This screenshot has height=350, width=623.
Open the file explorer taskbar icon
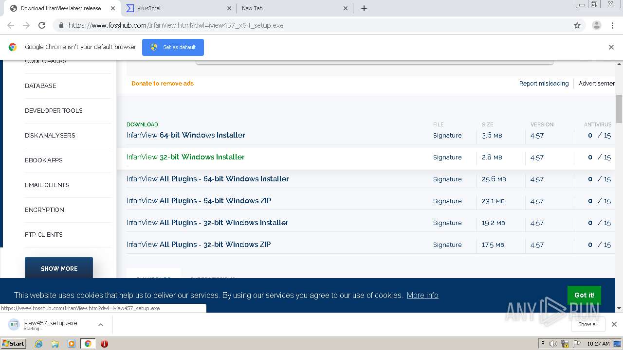[x=55, y=344]
